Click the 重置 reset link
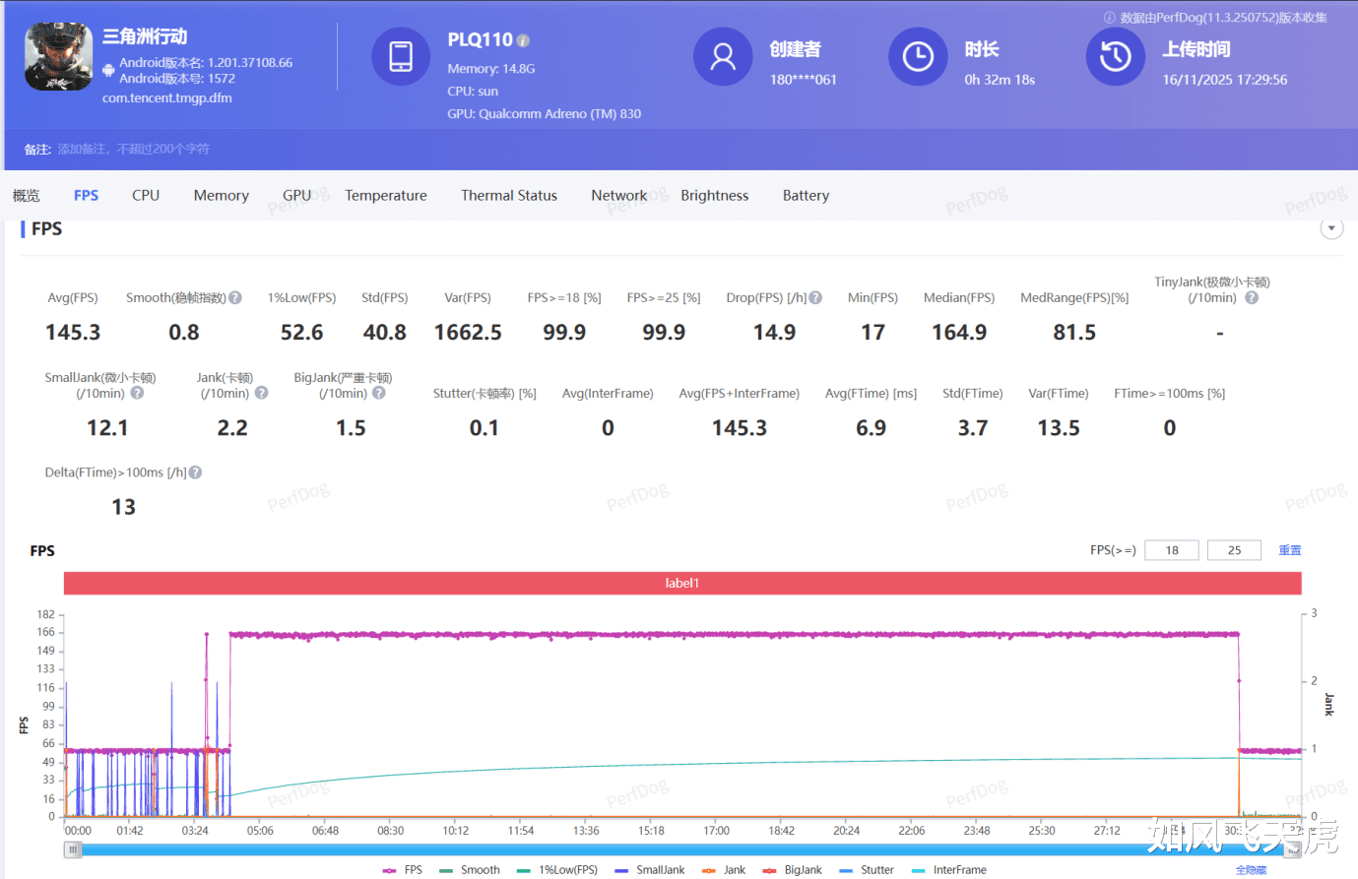The width and height of the screenshot is (1358, 879). click(x=1290, y=551)
